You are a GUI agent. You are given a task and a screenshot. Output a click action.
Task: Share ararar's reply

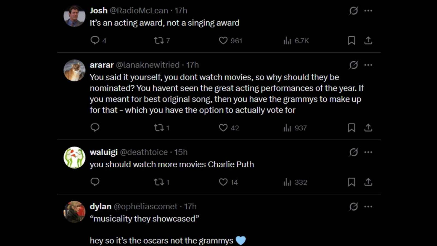[x=368, y=128]
